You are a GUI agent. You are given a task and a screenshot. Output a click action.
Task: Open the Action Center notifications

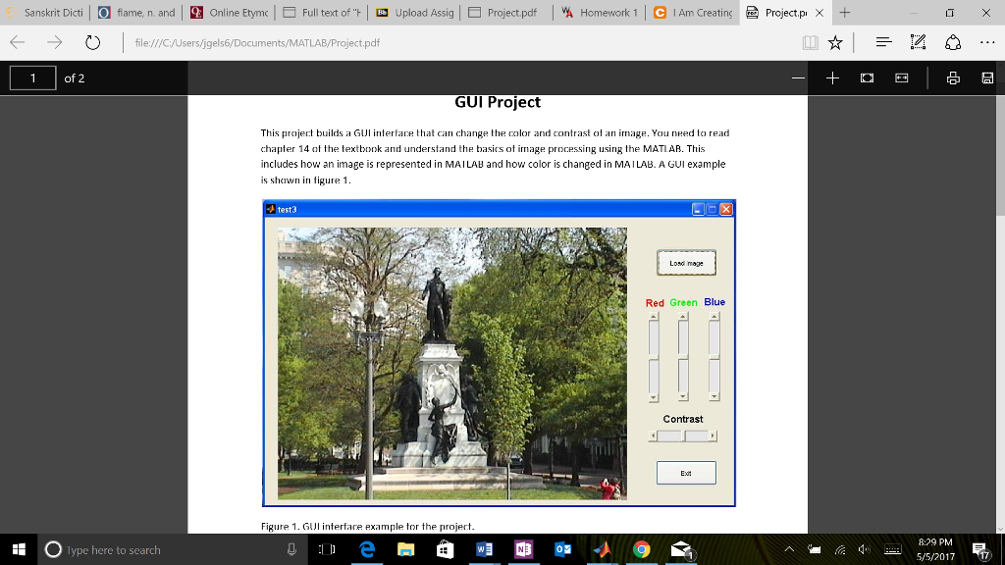(980, 549)
